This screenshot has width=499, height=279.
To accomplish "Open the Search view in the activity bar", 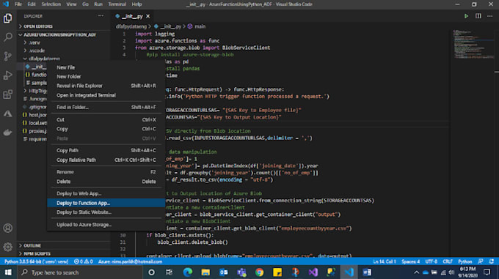I will point(7,37).
